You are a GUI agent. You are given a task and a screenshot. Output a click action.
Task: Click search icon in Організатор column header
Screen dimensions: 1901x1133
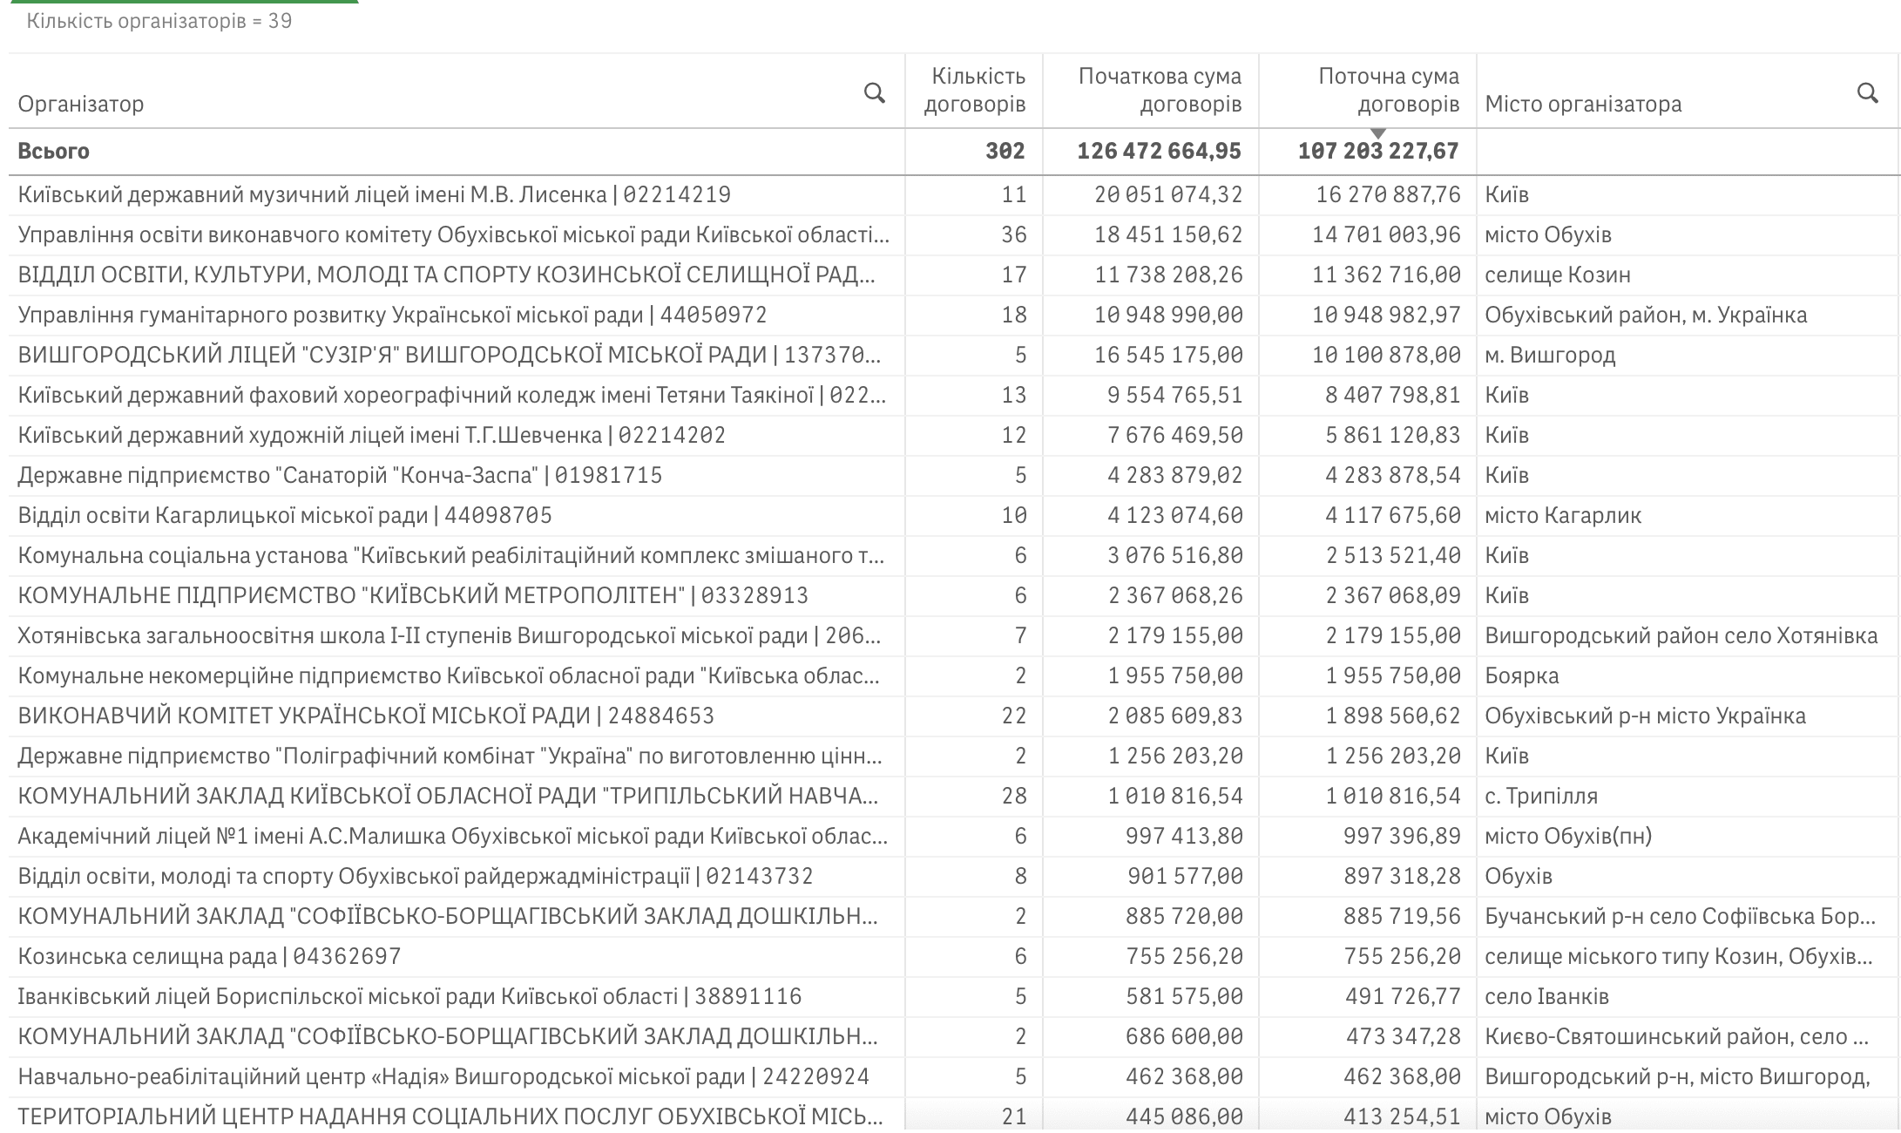pos(874,93)
